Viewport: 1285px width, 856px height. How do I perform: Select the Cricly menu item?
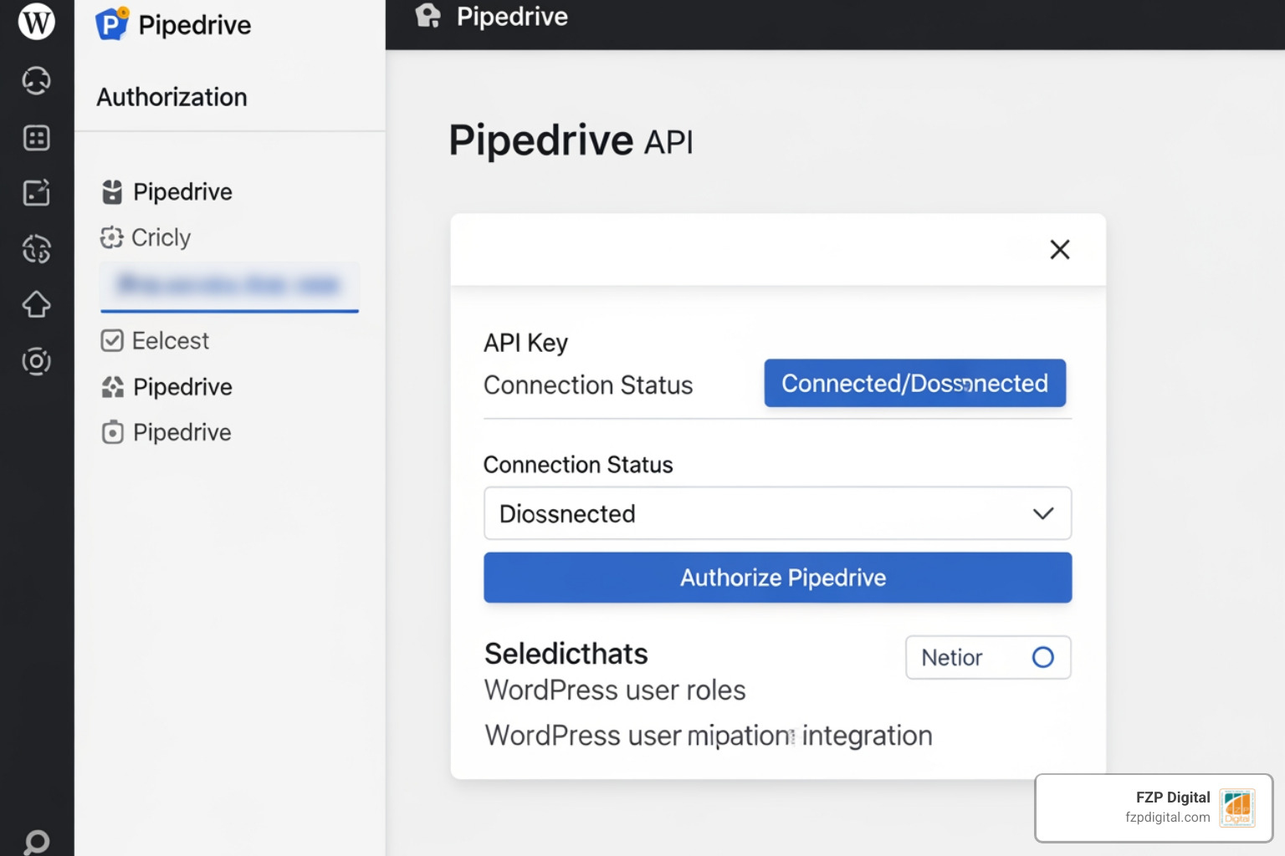[161, 237]
